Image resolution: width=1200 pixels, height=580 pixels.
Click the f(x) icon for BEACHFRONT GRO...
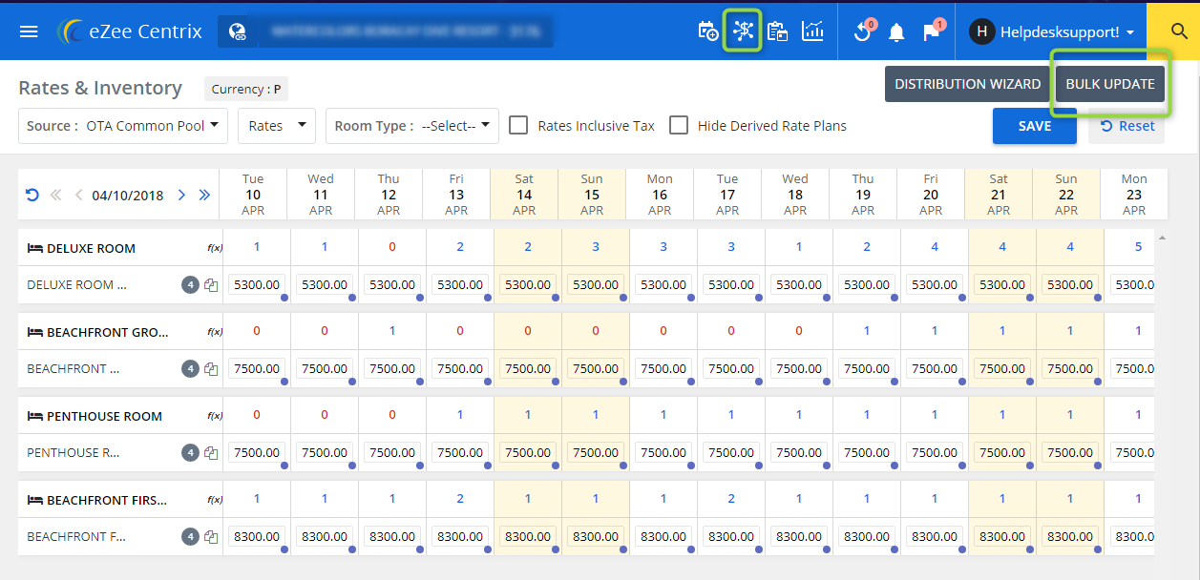click(215, 332)
